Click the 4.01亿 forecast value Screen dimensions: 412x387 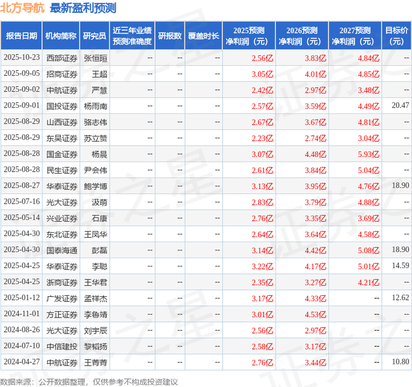[315, 74]
